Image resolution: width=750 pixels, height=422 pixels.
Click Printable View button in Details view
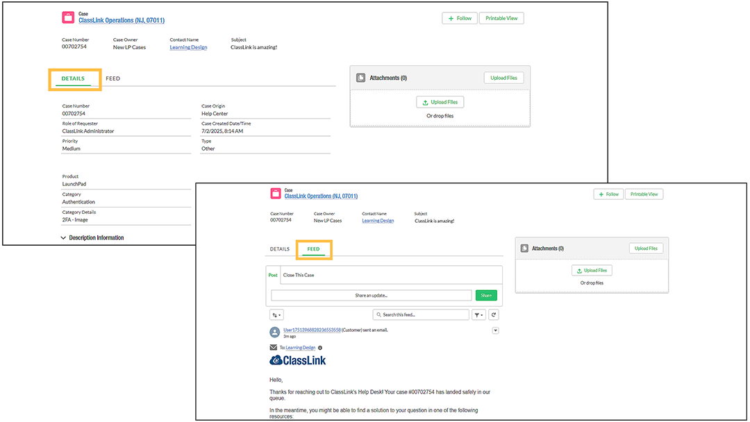(501, 18)
